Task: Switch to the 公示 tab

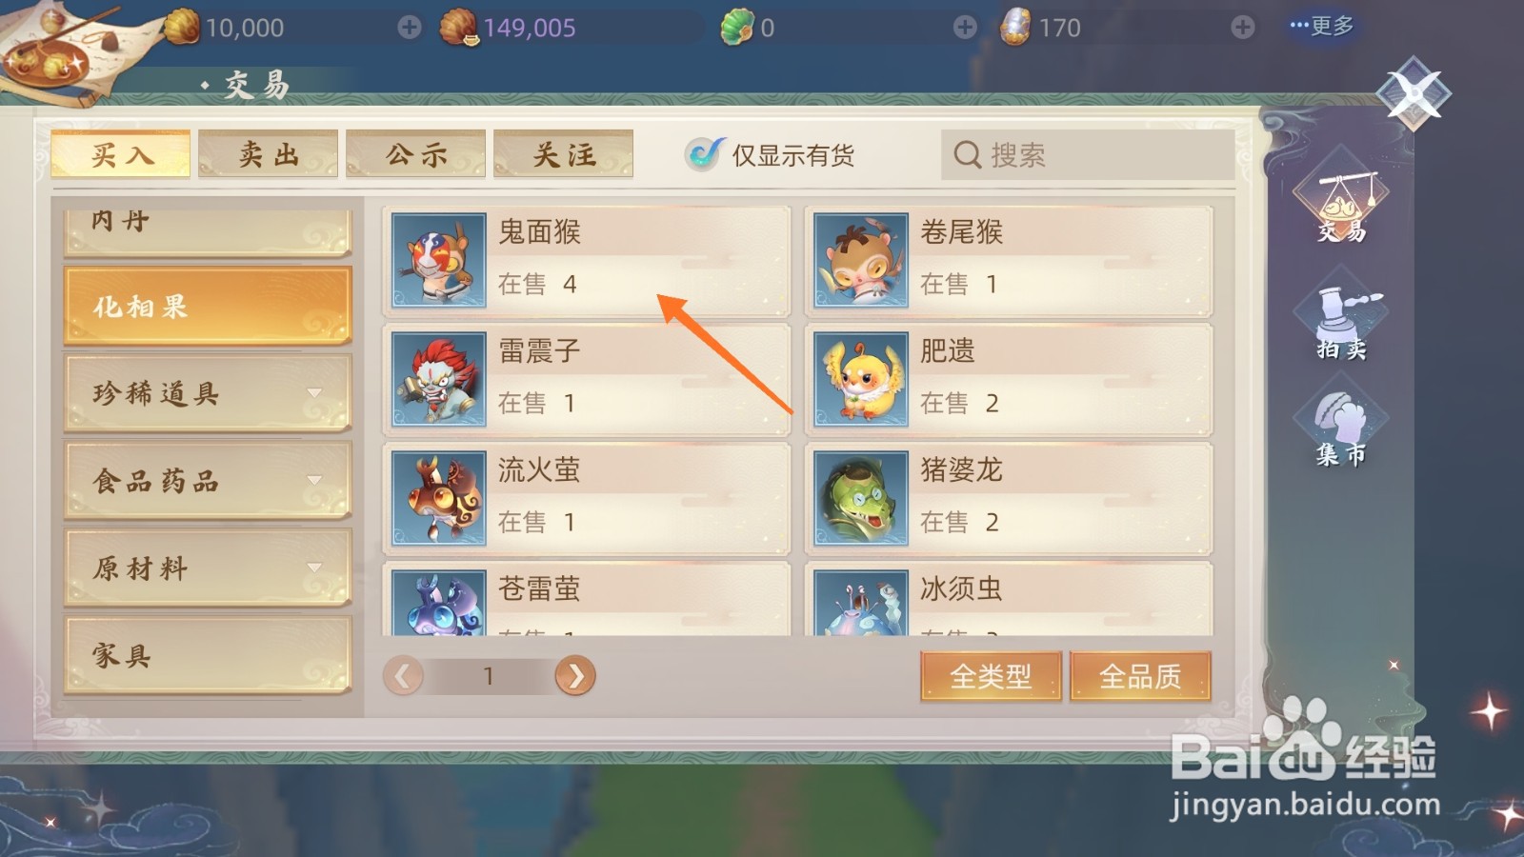Action: 416,154
